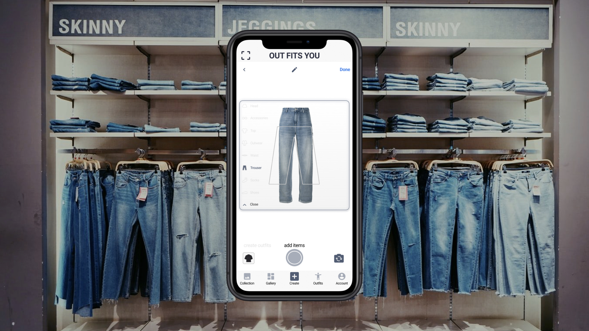Collapse the clothing selector via Close
The image size is (589, 331).
(x=250, y=204)
